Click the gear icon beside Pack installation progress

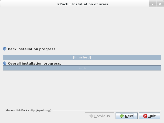pos(5,49)
